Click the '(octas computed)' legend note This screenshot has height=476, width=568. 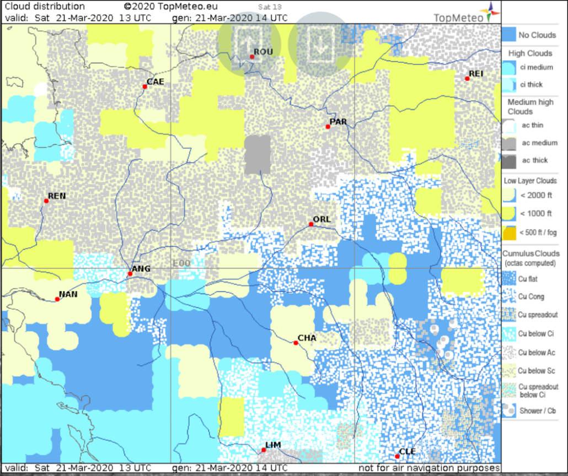click(531, 263)
